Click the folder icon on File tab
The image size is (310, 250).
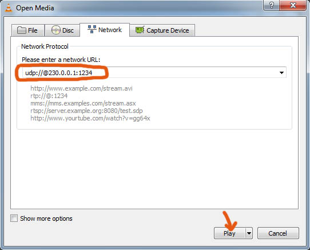(22, 30)
